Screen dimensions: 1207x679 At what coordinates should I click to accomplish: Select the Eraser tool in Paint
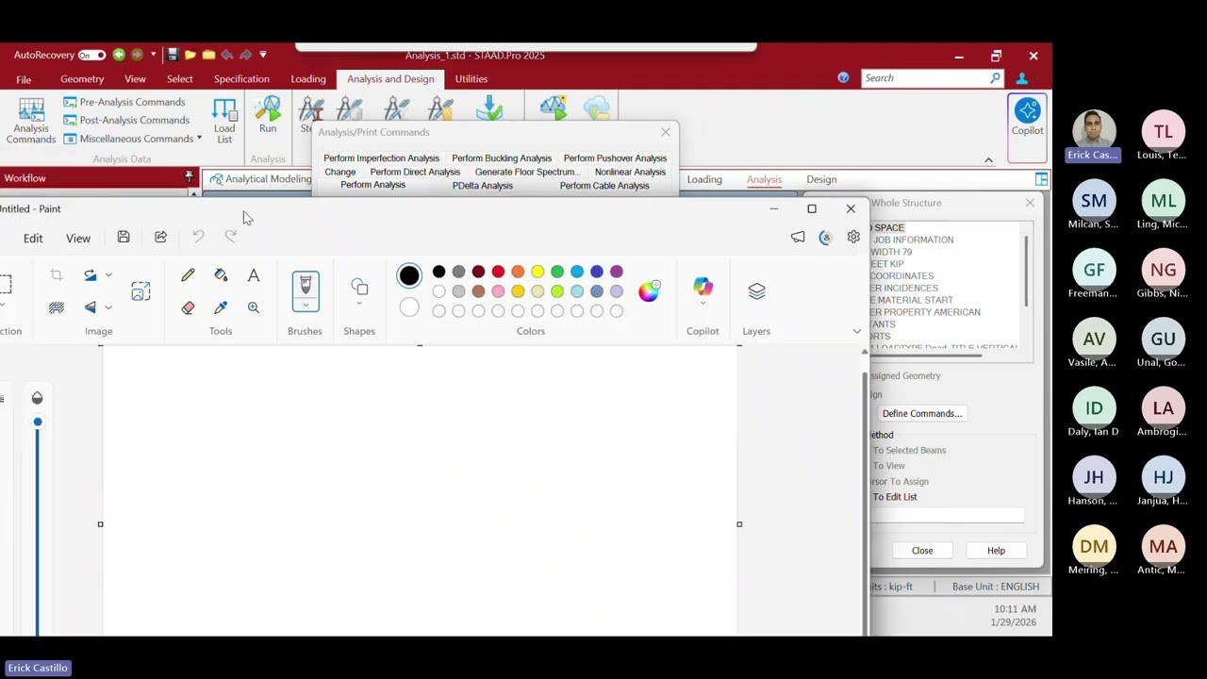point(188,307)
